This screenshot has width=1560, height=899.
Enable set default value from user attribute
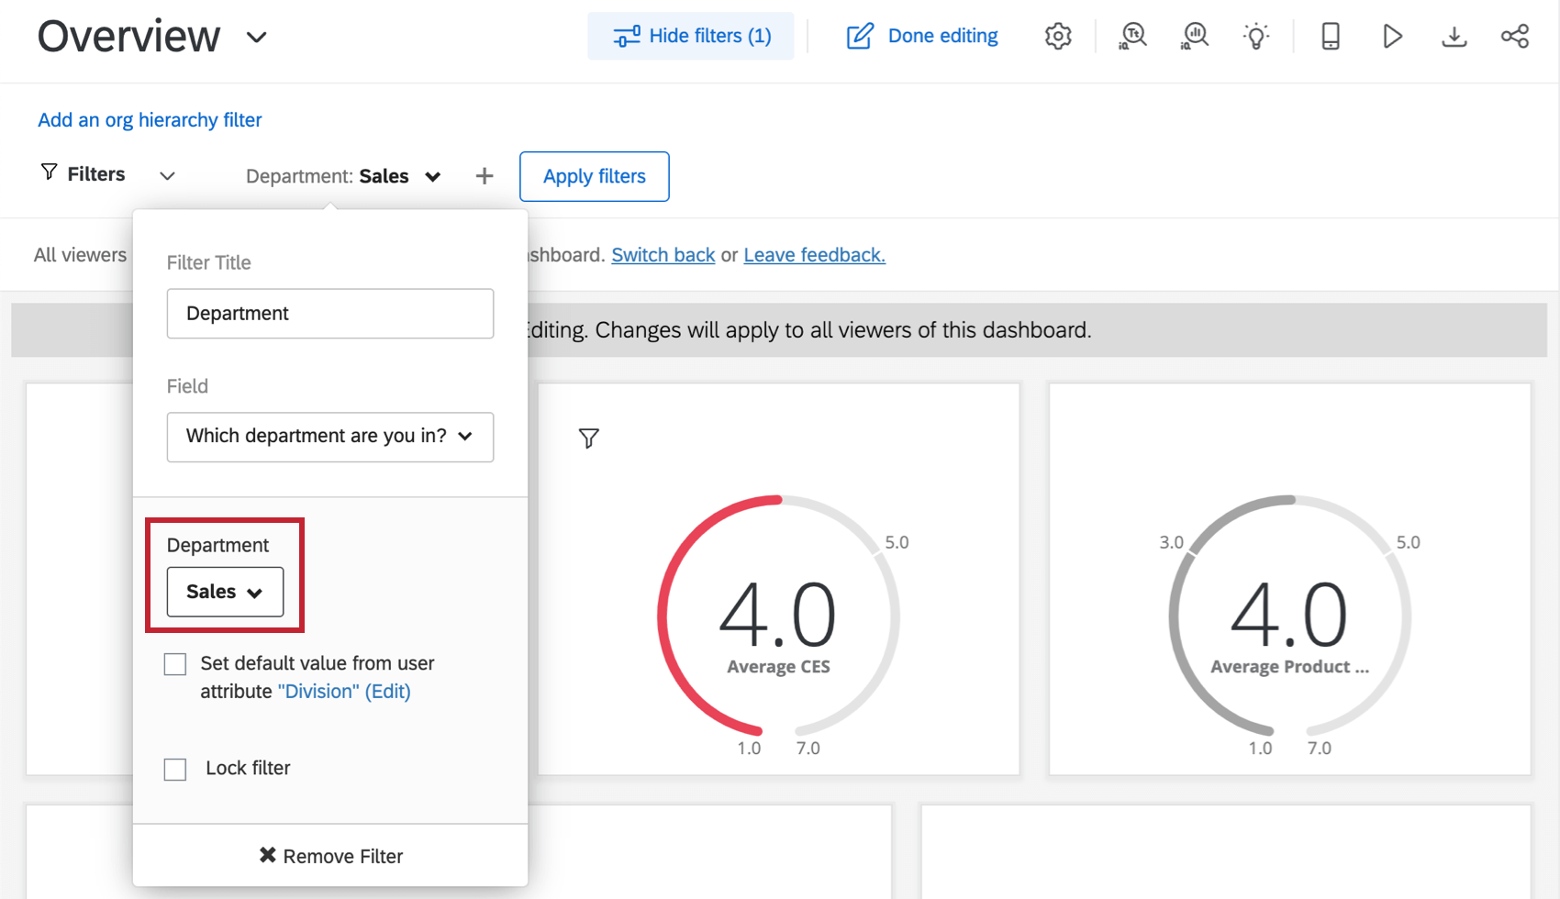(x=175, y=664)
